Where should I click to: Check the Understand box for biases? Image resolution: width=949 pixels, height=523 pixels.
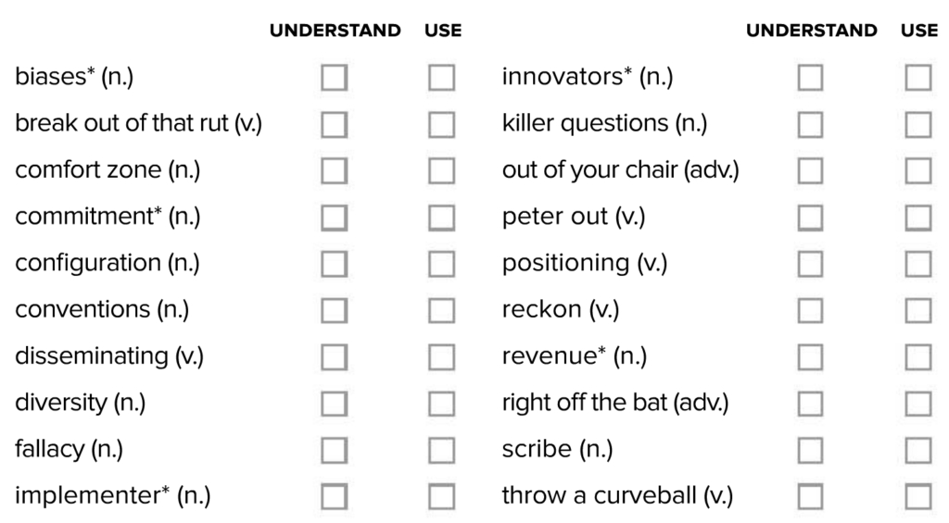(334, 78)
